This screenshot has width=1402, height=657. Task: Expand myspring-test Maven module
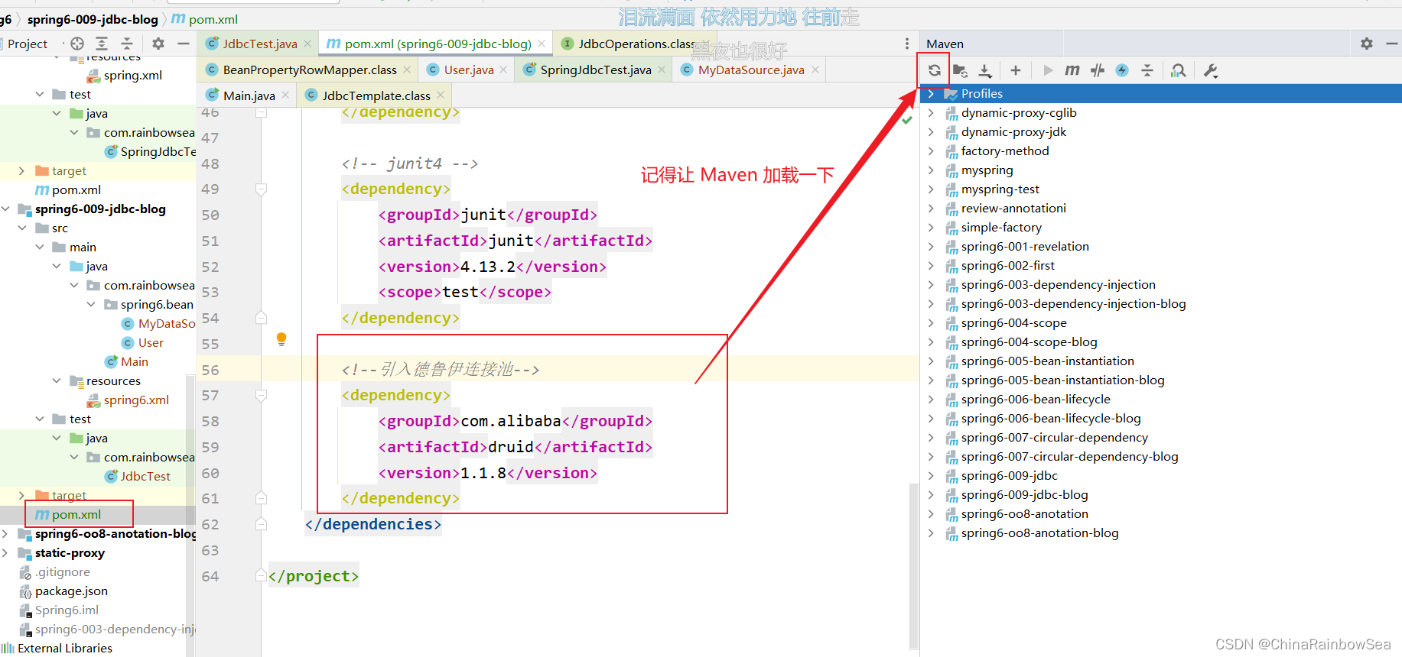(931, 189)
